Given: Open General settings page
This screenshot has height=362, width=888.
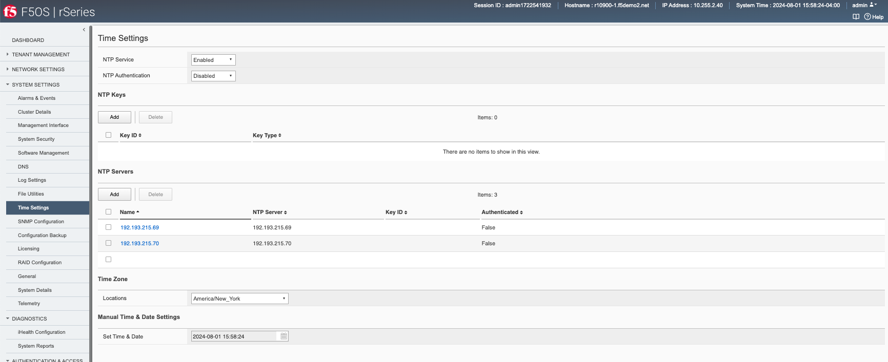Looking at the screenshot, I should (27, 276).
